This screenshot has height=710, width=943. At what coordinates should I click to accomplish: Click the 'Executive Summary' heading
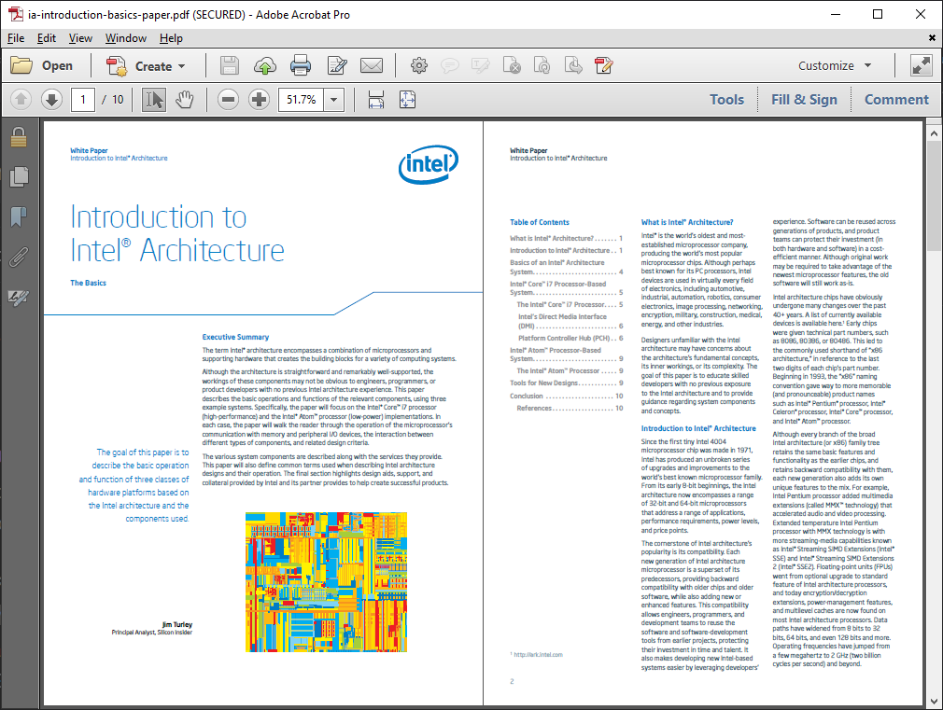(235, 337)
